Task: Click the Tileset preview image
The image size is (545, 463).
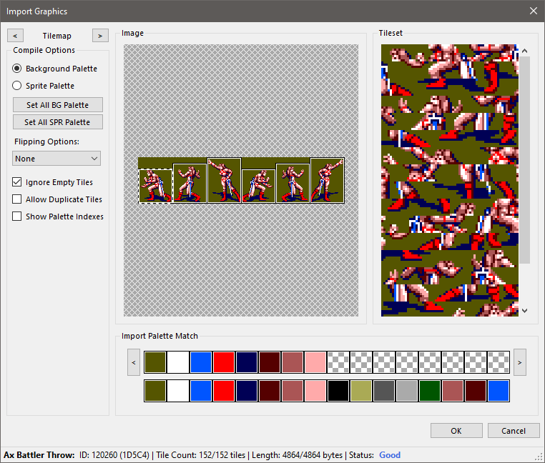Action: [x=450, y=180]
